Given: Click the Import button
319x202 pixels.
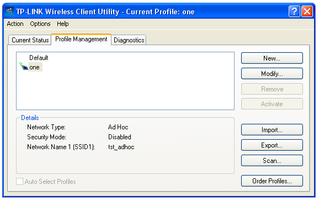Looking at the screenshot, I should click(x=272, y=129).
